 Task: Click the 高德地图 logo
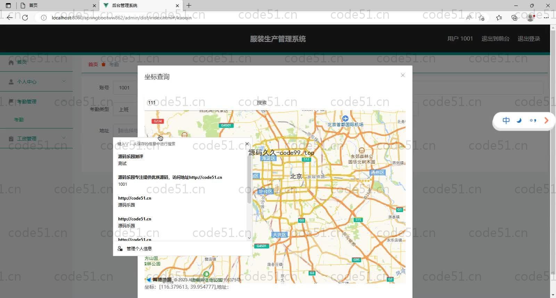pyautogui.click(x=159, y=280)
